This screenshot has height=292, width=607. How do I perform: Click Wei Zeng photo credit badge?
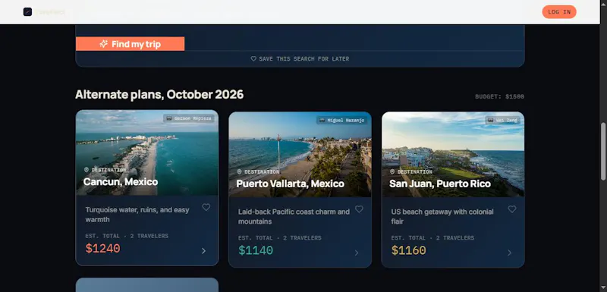[502, 121]
